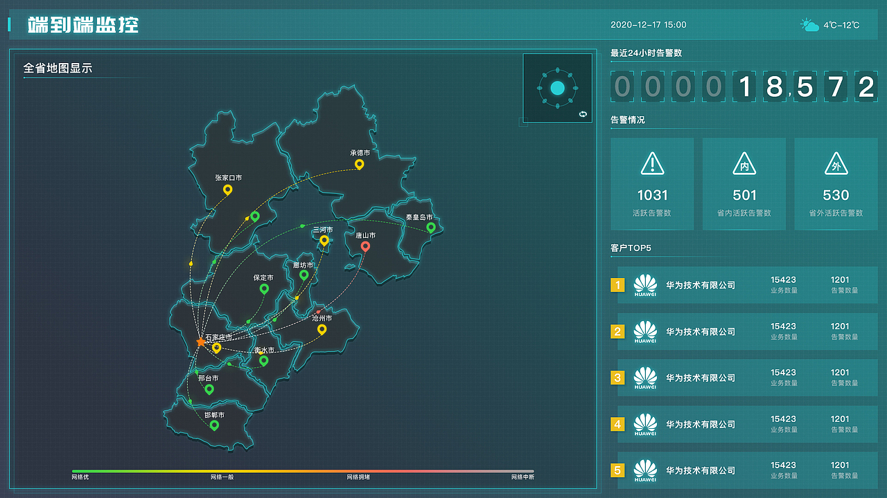Click the Huawei logo in rank 1 row
The image size is (887, 498).
pyautogui.click(x=645, y=285)
